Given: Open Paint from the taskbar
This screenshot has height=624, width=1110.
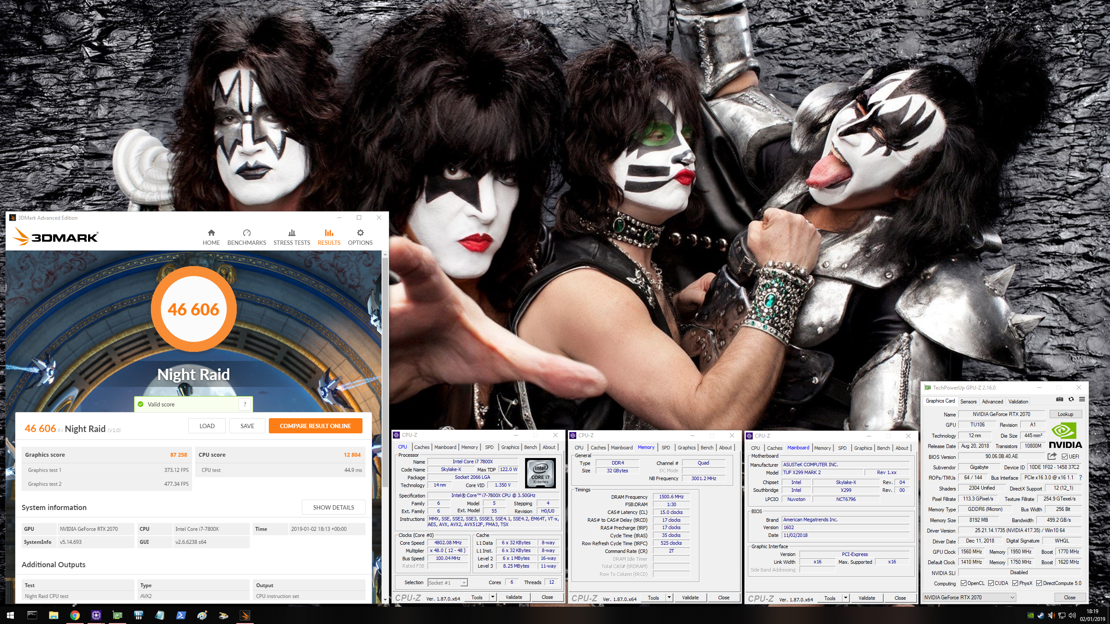Looking at the screenshot, I should point(202,615).
